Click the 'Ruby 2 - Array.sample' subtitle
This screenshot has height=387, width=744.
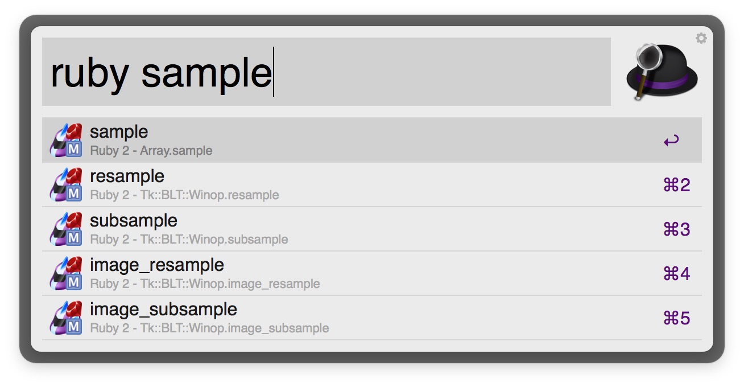151,151
